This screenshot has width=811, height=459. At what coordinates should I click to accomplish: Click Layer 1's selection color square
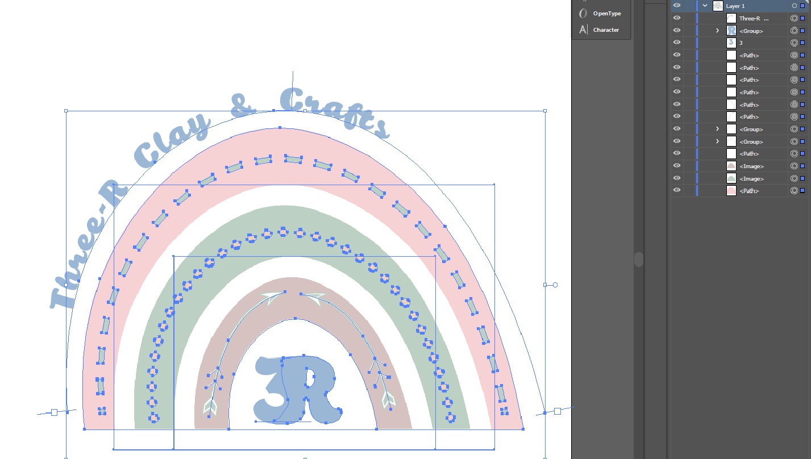(802, 6)
